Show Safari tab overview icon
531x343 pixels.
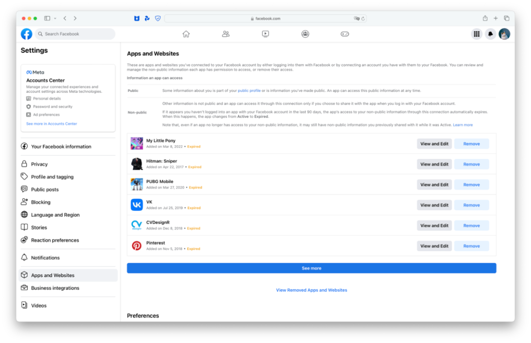pyautogui.click(x=506, y=18)
